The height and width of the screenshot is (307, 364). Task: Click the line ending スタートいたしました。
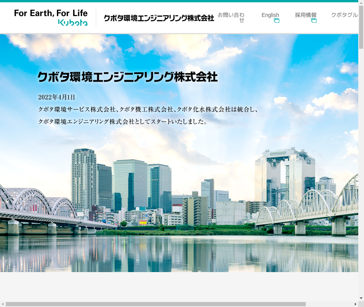click(x=123, y=121)
